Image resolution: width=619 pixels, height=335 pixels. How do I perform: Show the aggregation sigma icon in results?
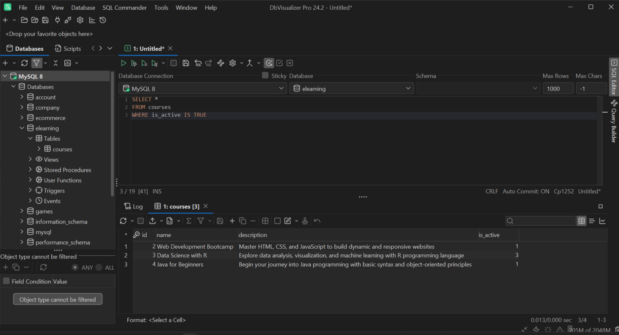click(188, 221)
